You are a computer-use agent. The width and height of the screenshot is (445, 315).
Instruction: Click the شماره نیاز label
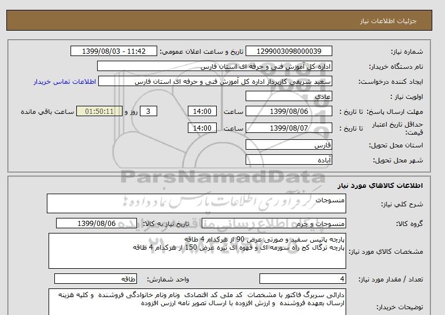[407, 51]
